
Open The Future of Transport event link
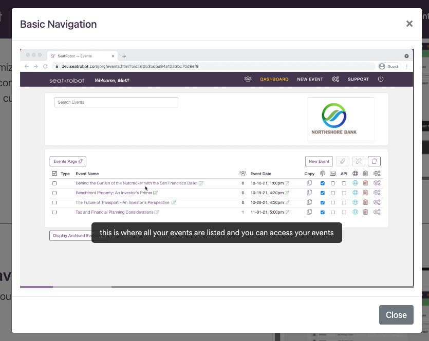tap(122, 202)
